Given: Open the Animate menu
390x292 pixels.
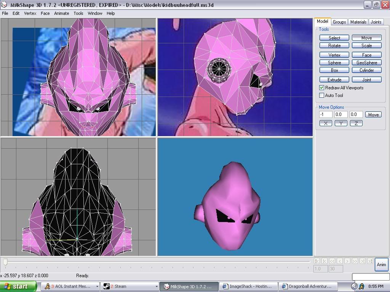Looking at the screenshot, I should tap(61, 13).
